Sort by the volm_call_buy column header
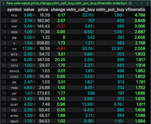Image resolution: width=151 pixels, height=124 pixels. [81, 9]
